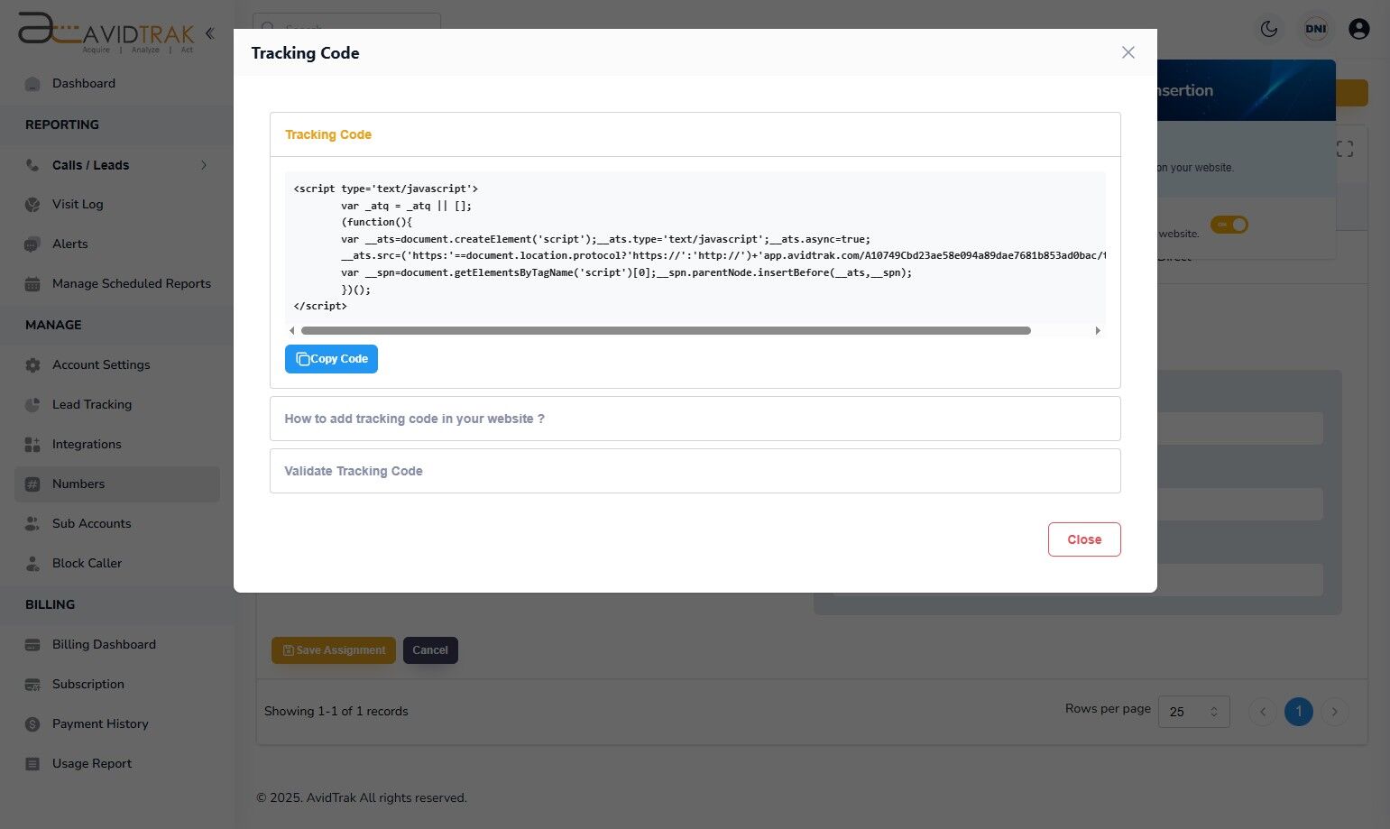Toggle dark mode with the moon icon
1390x829 pixels.
[x=1268, y=28]
